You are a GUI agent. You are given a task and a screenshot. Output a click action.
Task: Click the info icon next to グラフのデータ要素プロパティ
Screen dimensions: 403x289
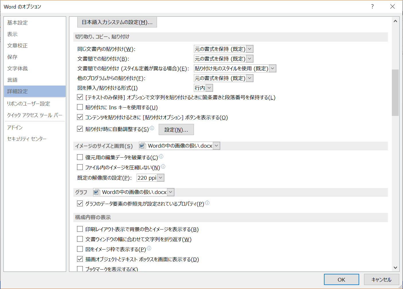[x=208, y=203]
